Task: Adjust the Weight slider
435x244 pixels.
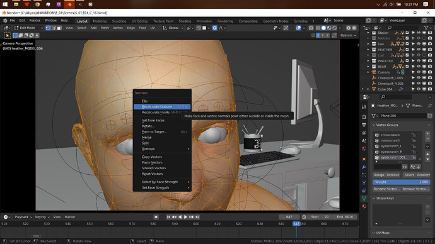Action: (402, 182)
